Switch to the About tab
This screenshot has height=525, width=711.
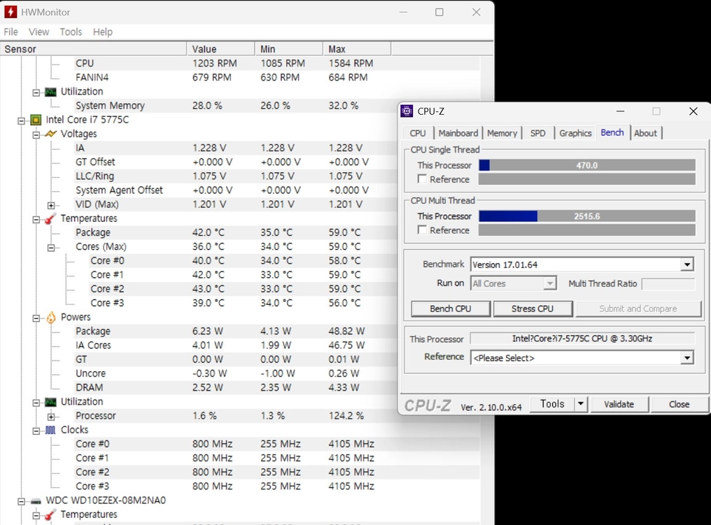tap(645, 133)
